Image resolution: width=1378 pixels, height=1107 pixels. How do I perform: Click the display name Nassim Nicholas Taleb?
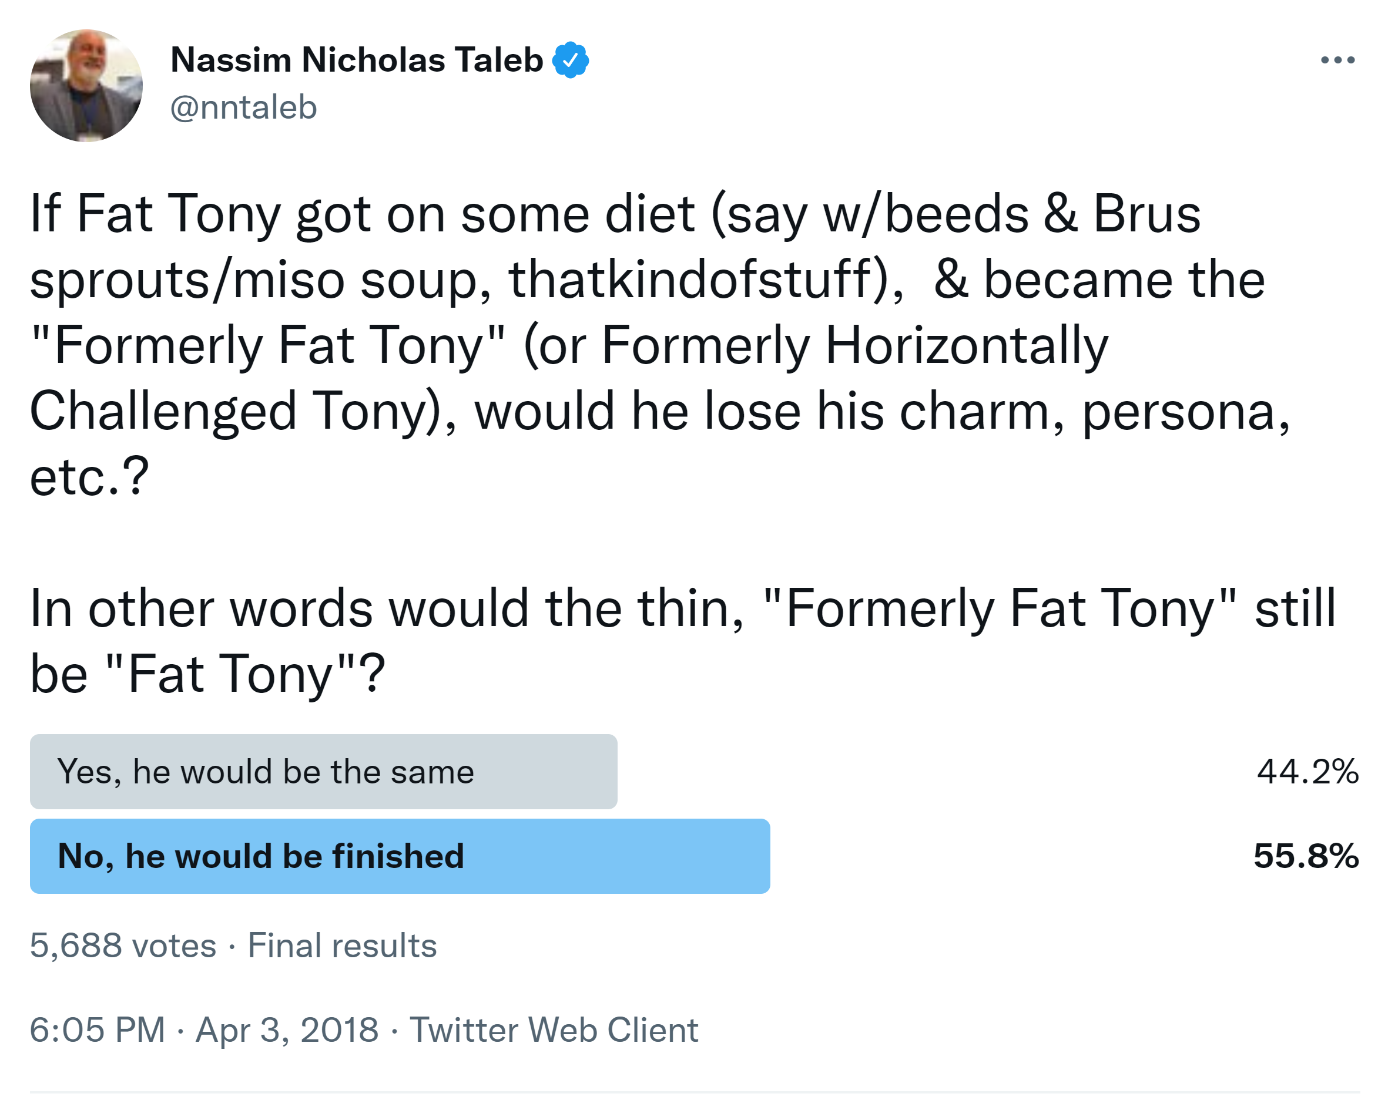[x=357, y=60]
